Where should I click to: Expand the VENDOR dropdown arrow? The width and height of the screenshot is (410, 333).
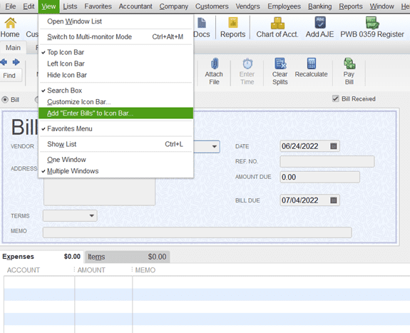pyautogui.click(x=214, y=146)
